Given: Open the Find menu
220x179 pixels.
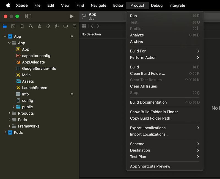Looking at the screenshot, I should click(x=80, y=5).
